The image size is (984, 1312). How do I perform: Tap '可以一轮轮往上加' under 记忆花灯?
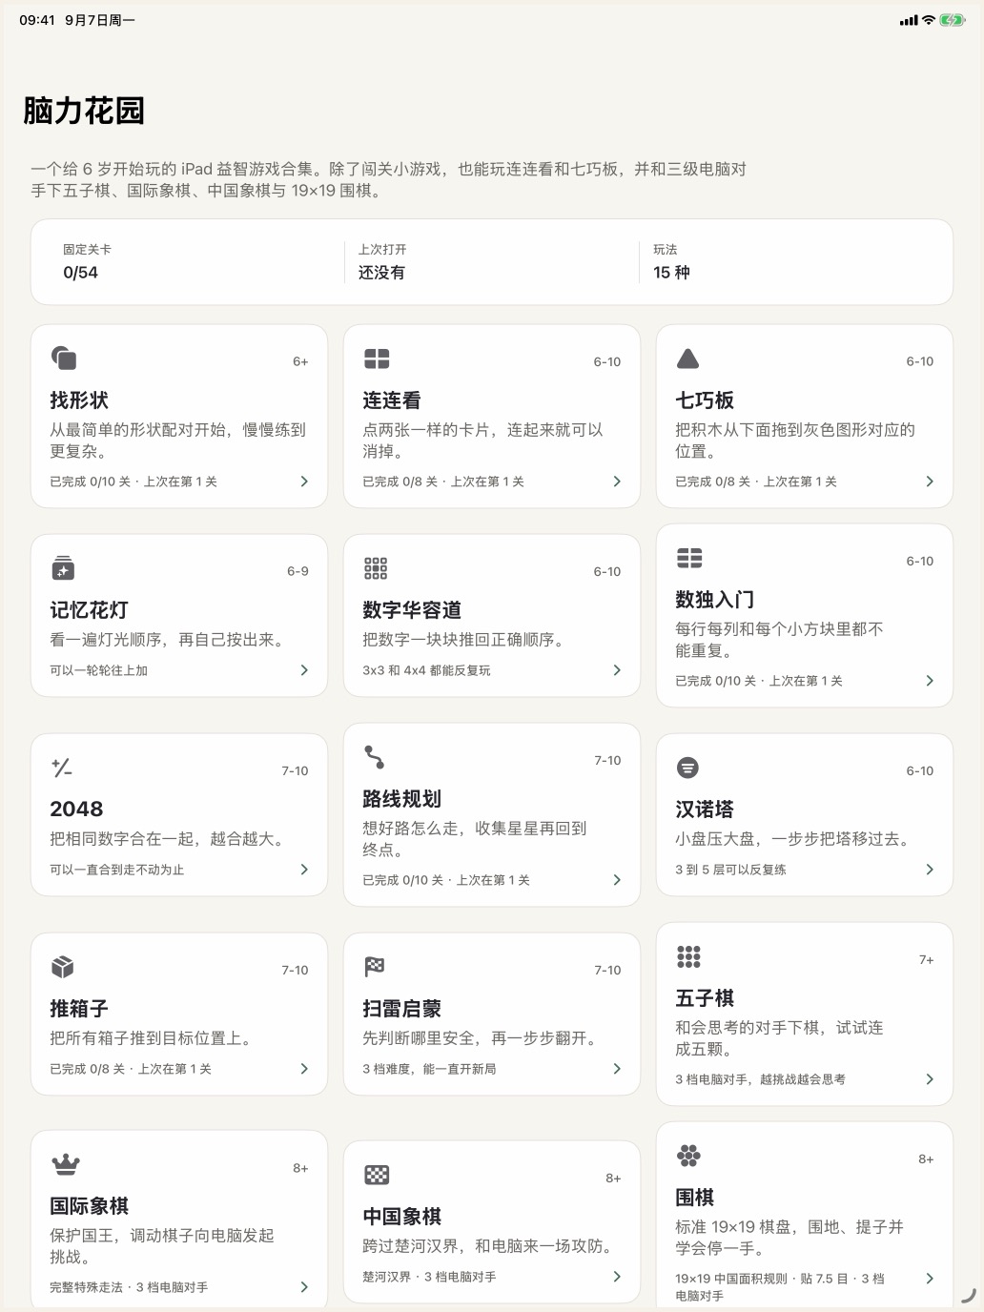click(99, 670)
